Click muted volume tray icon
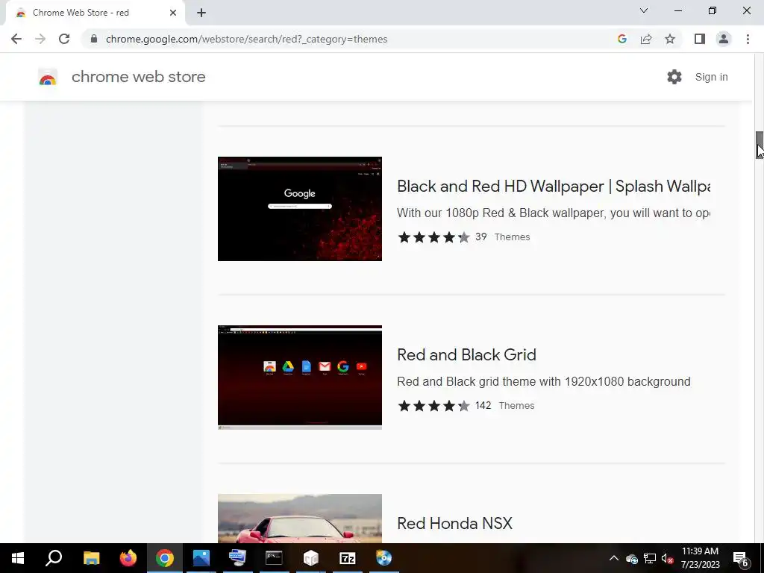Image resolution: width=764 pixels, height=573 pixels. point(667,558)
